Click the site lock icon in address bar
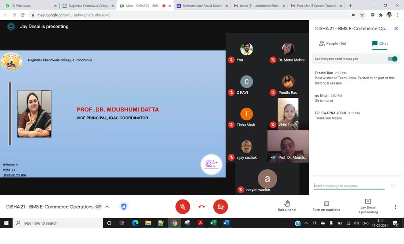The image size is (404, 244). [x=33, y=15]
